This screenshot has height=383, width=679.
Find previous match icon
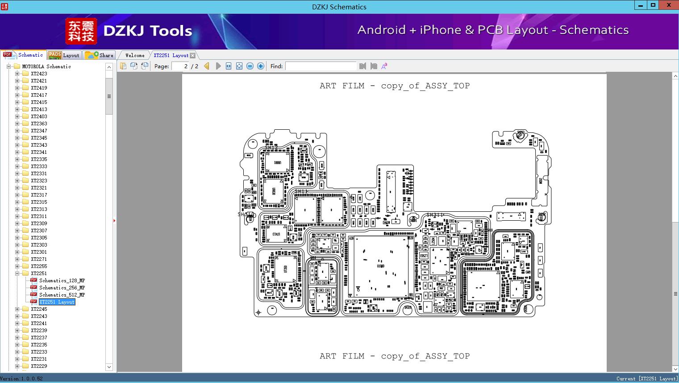click(362, 66)
